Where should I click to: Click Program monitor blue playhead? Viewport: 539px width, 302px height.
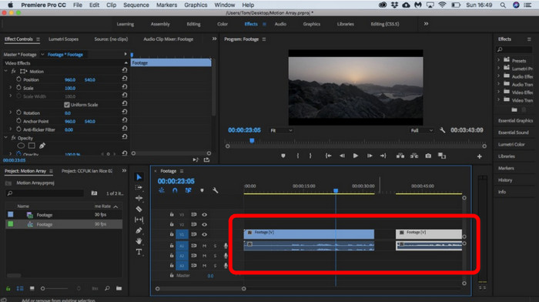pyautogui.click(x=252, y=141)
